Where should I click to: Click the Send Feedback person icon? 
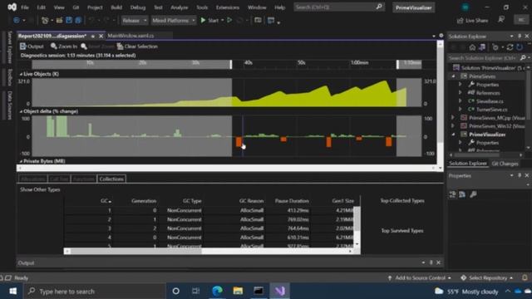click(x=501, y=20)
